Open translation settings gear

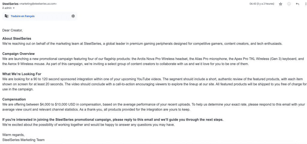[x=73, y=16]
